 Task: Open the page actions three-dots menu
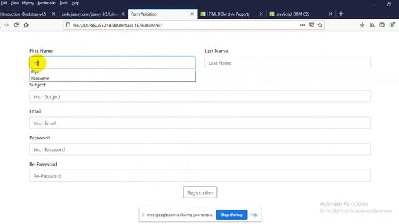302,25
